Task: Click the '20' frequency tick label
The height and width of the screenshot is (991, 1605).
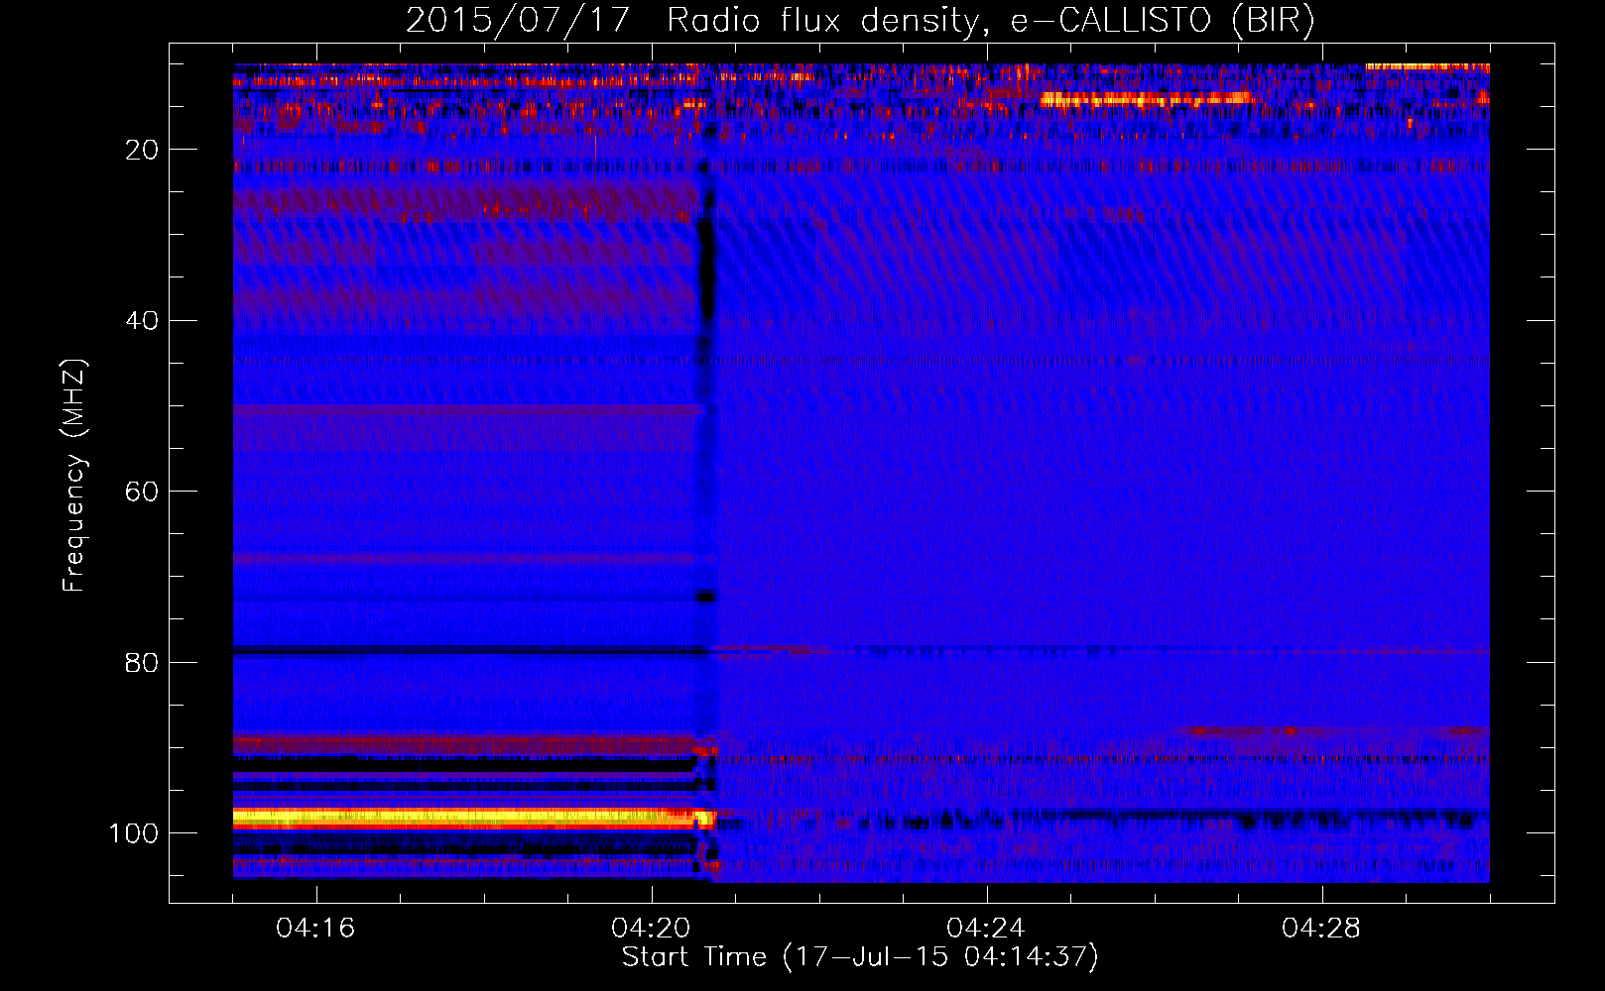Action: tap(142, 150)
